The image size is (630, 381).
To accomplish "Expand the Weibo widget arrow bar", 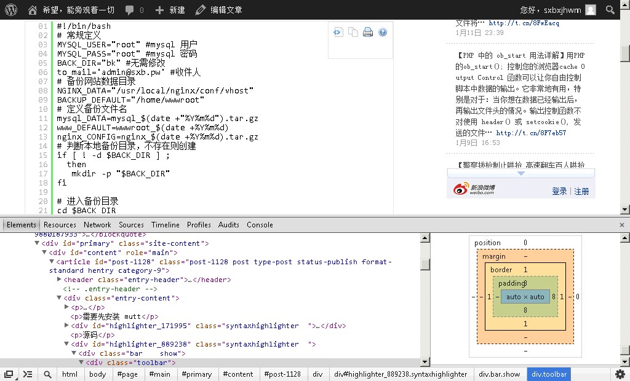I will coord(520,173).
